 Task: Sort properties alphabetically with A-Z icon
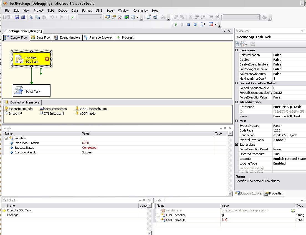point(245,44)
